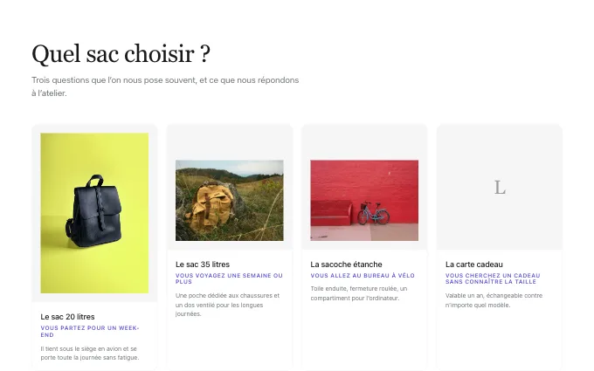Viewport: 594px width, 371px height.
Task: Open the red wall bicycle photo
Action: (x=364, y=200)
